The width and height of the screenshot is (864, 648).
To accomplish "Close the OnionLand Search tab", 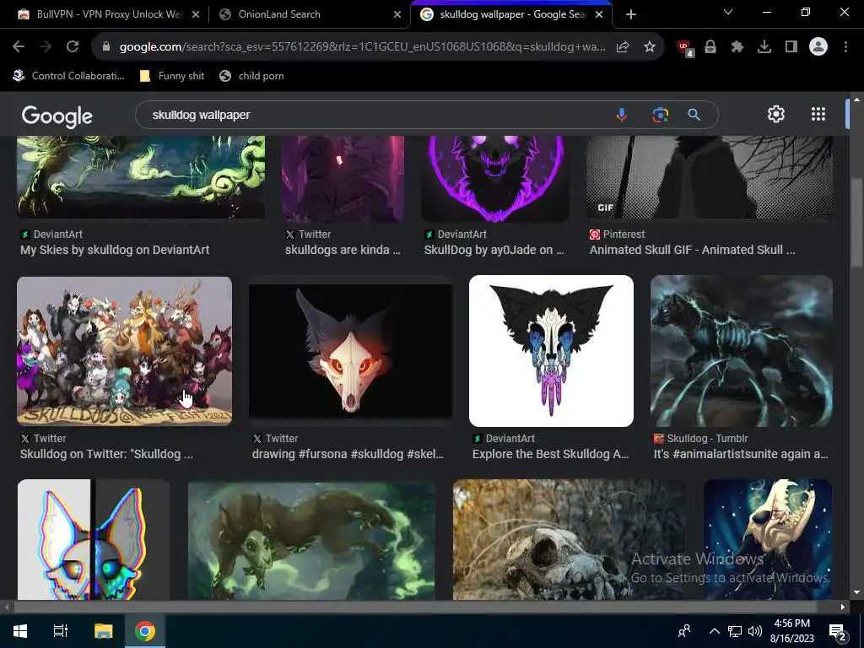I will click(397, 14).
